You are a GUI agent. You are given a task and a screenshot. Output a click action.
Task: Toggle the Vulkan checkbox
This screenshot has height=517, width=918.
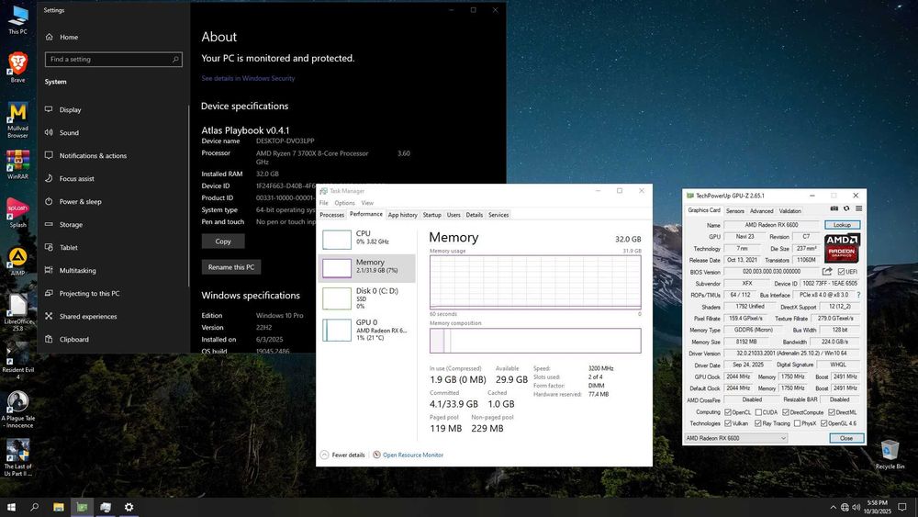tap(728, 423)
